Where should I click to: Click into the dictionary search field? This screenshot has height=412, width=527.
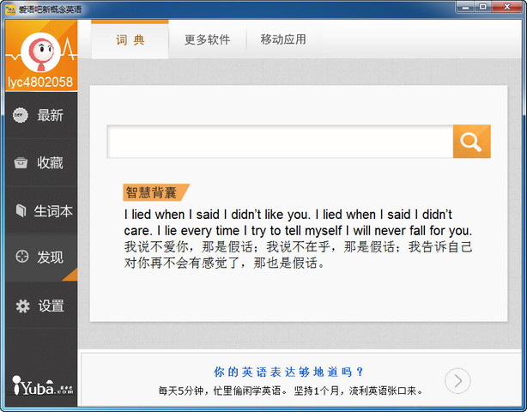280,141
